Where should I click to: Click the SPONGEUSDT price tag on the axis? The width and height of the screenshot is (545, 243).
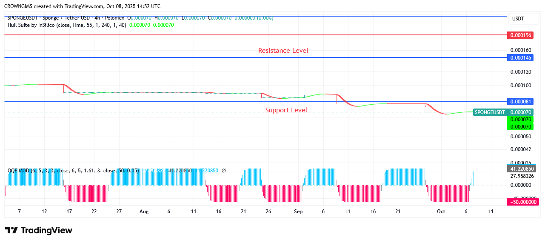(x=490, y=112)
